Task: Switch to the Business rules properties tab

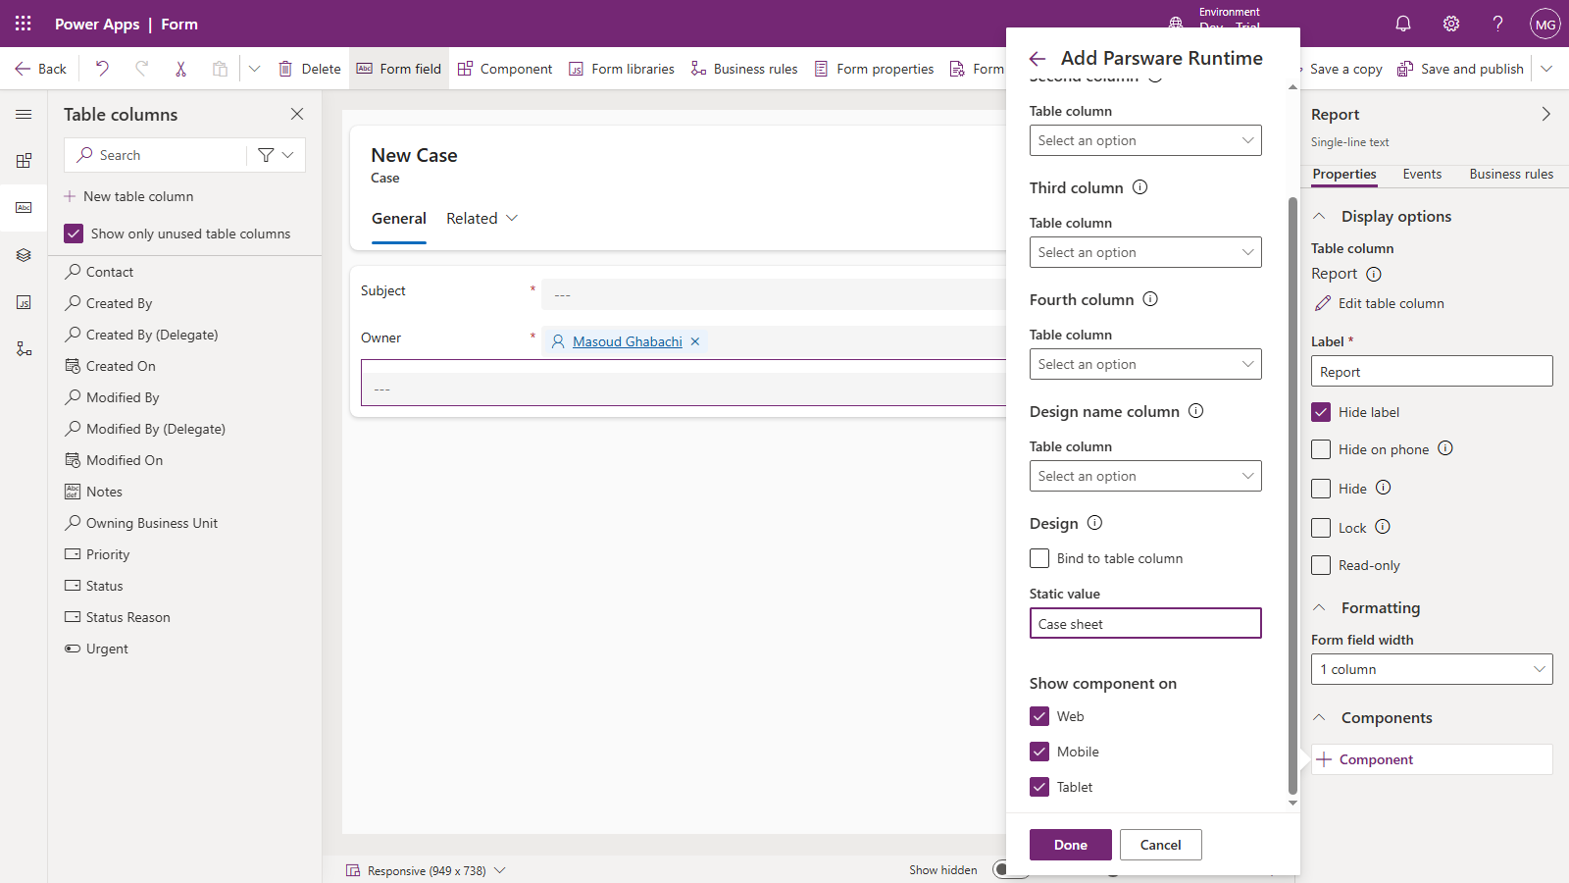Action: click(1511, 174)
